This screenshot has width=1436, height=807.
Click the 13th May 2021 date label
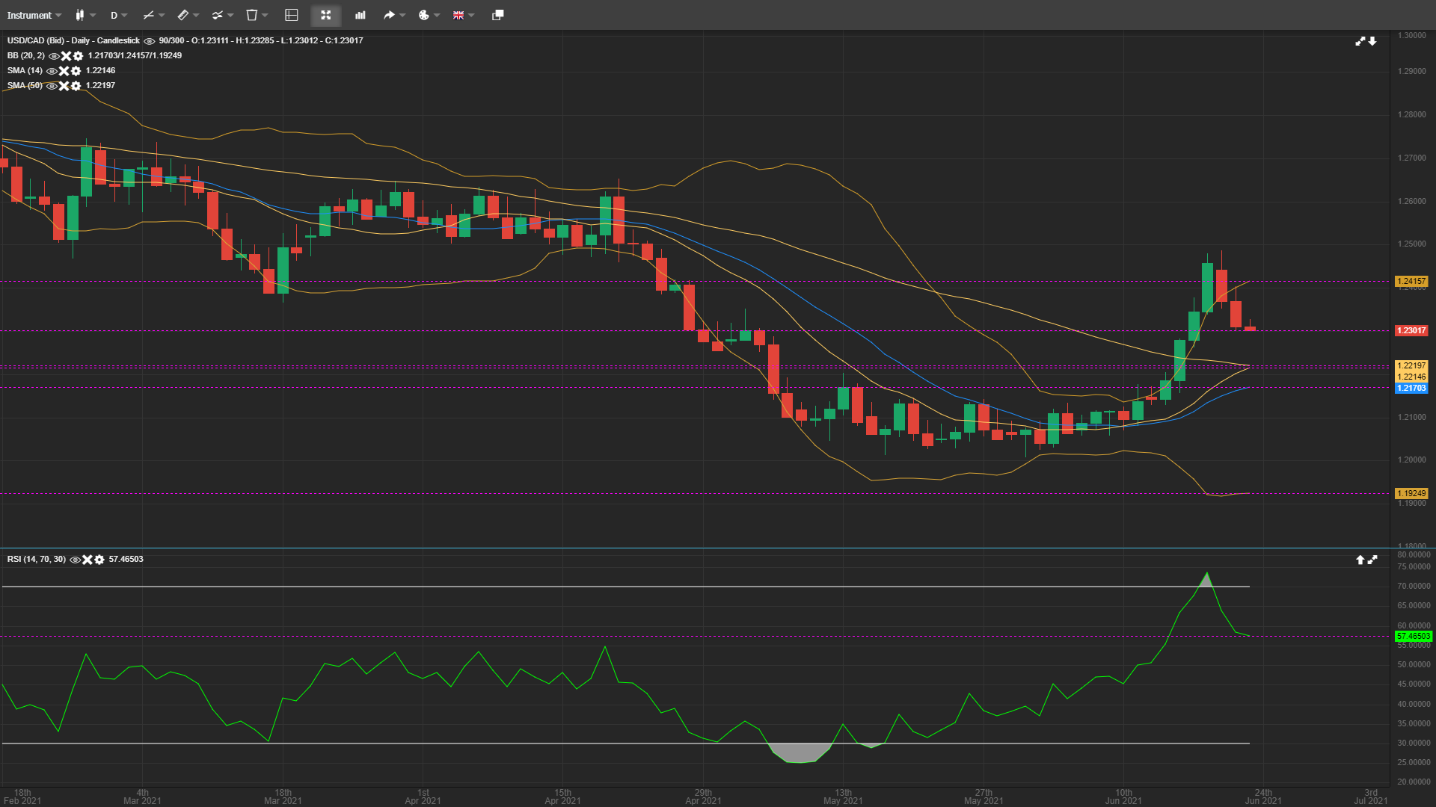(843, 797)
